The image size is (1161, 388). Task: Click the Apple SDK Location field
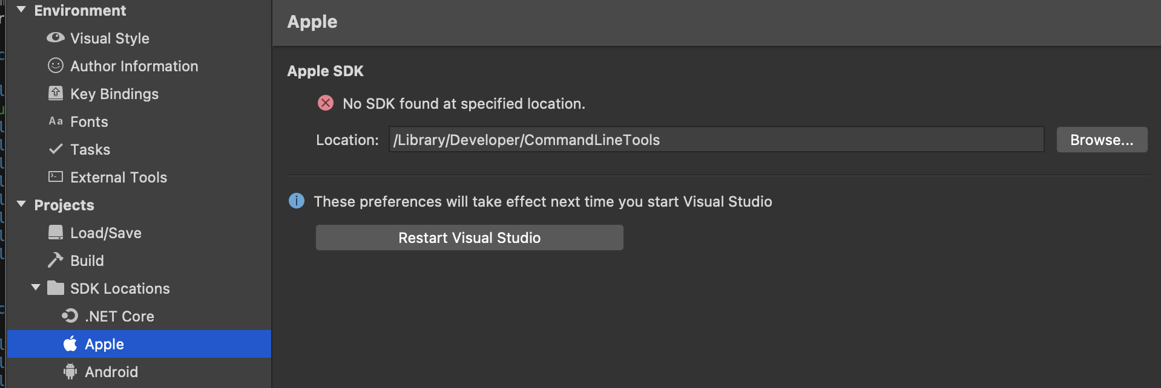717,140
